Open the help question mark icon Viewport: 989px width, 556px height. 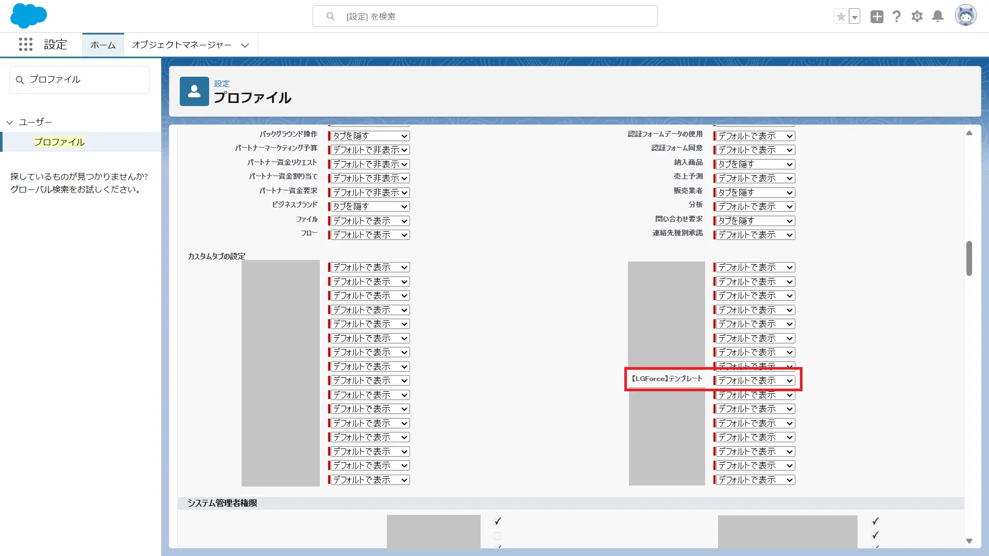pyautogui.click(x=897, y=16)
